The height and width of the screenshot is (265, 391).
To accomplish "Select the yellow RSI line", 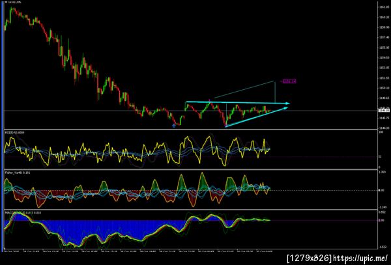I will tap(137, 150).
